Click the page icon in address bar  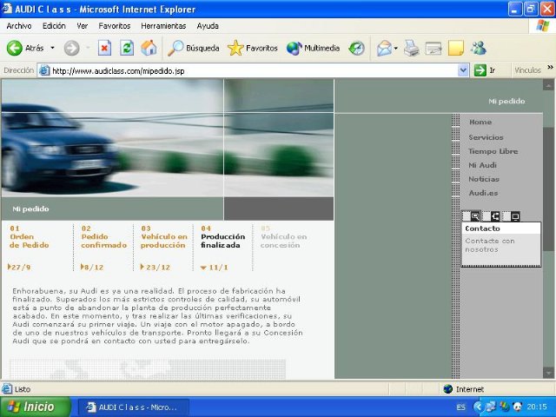(44, 70)
